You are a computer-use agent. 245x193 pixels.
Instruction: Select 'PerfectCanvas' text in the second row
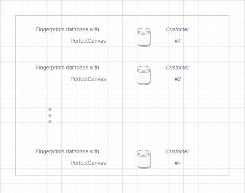(88, 79)
